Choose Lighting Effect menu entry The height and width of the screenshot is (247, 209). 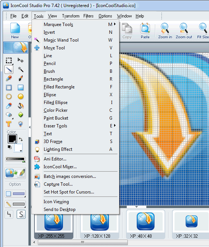pyautogui.click(x=76, y=149)
